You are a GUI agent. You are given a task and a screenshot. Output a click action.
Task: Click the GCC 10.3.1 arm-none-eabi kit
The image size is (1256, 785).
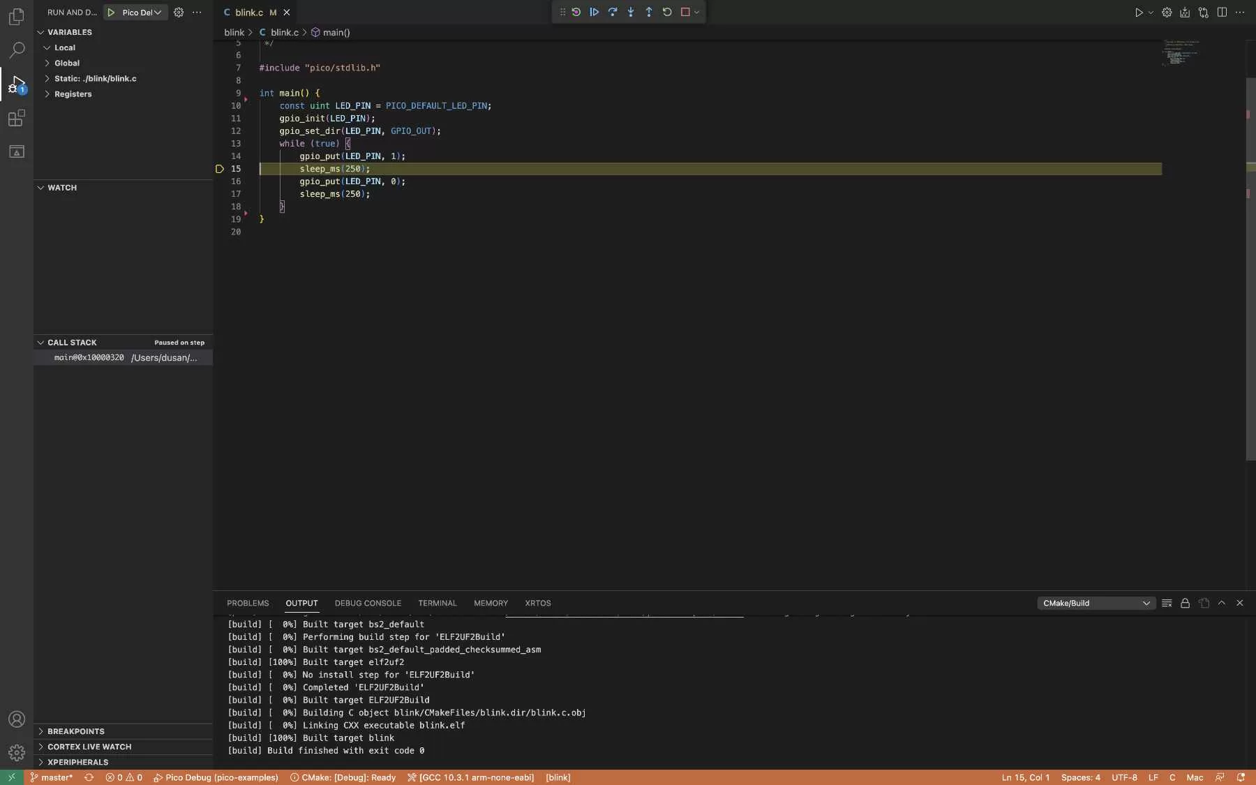point(471,777)
